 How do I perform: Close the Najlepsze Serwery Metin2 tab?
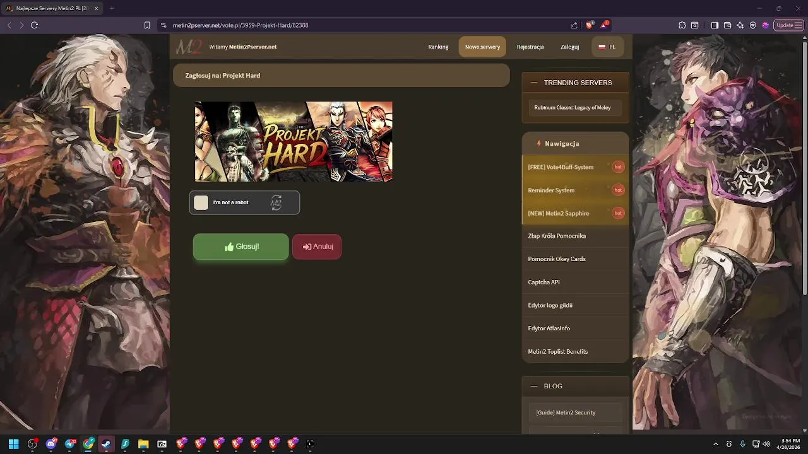pyautogui.click(x=95, y=8)
